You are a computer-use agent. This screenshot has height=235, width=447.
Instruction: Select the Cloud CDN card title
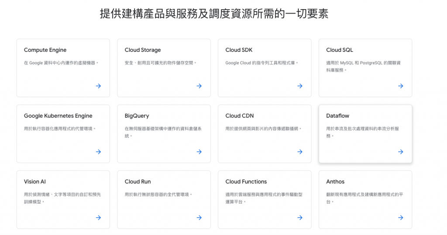point(240,116)
